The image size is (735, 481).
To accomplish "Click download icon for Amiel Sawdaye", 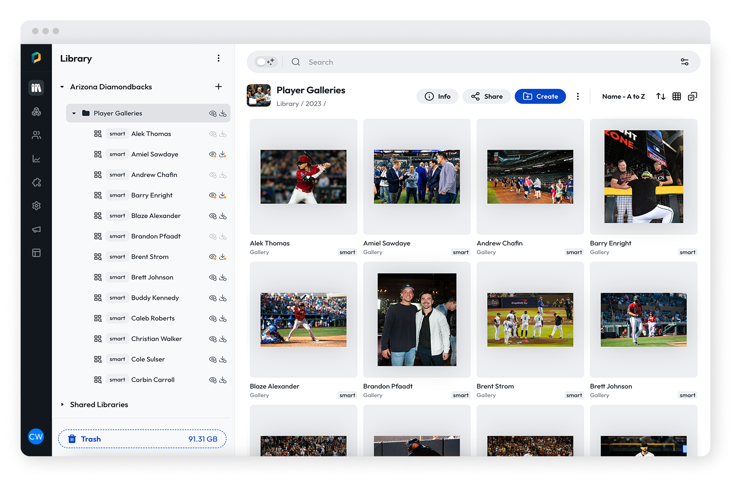I will tap(223, 155).
